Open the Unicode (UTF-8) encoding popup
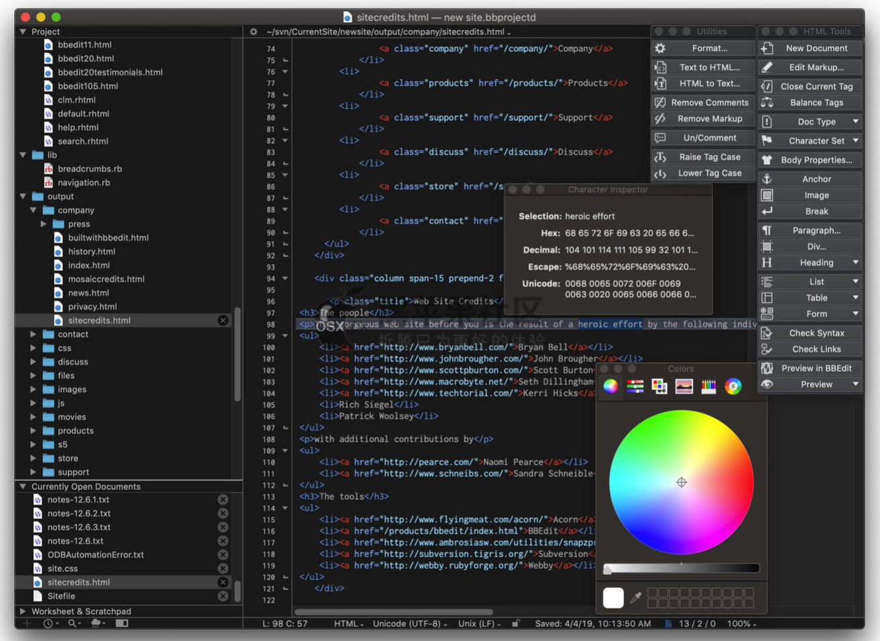Viewport: 880px width, 641px height. click(x=410, y=624)
